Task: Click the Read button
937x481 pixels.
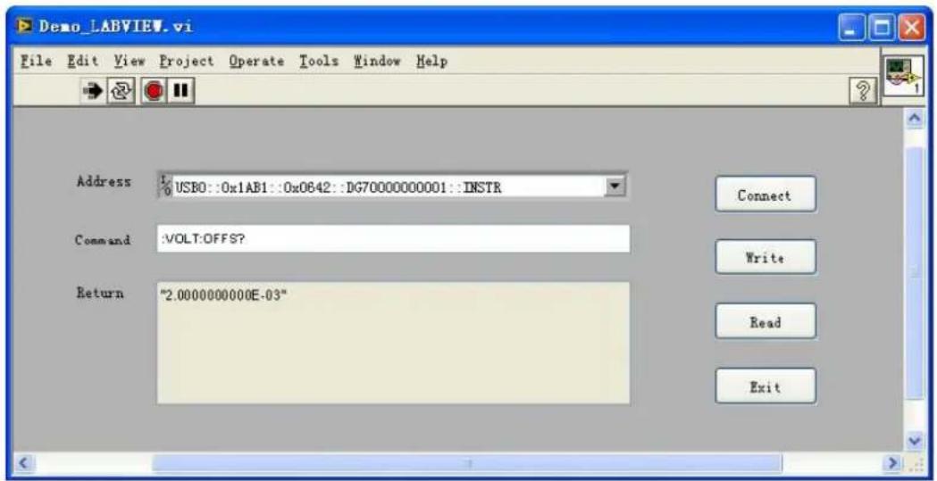Action: (765, 321)
